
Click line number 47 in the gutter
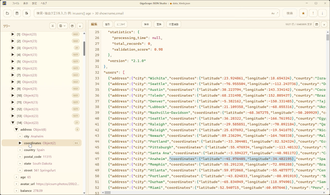click(97, 159)
